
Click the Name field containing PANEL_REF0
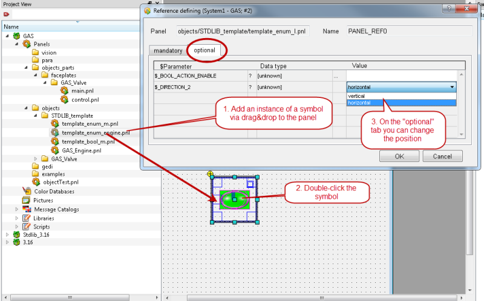pyautogui.click(x=408, y=31)
